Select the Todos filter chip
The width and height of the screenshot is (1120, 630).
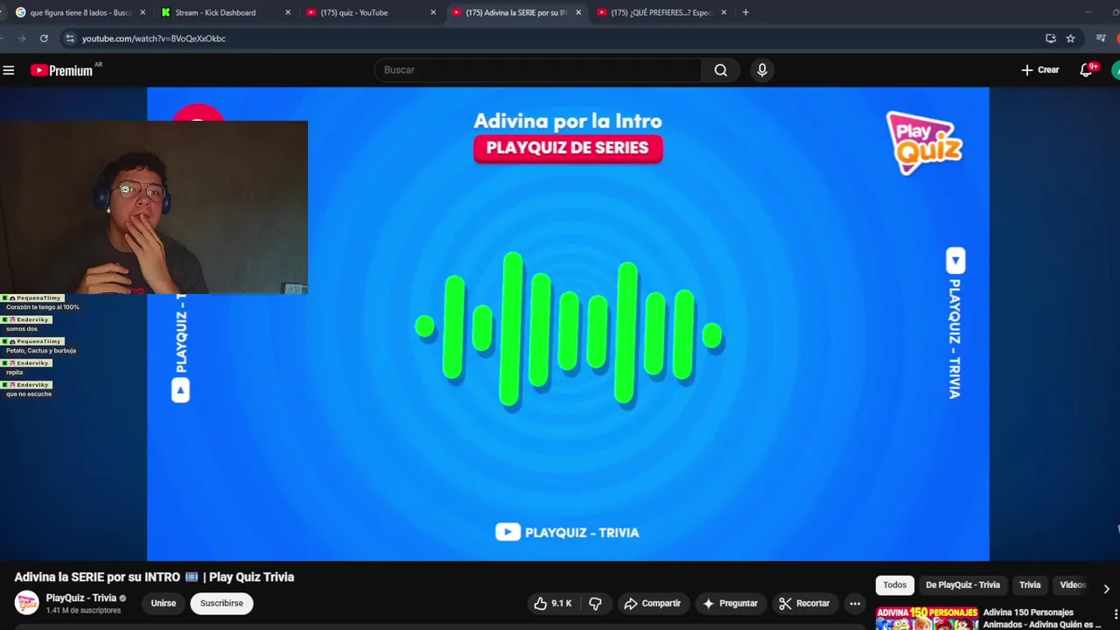pyautogui.click(x=894, y=585)
